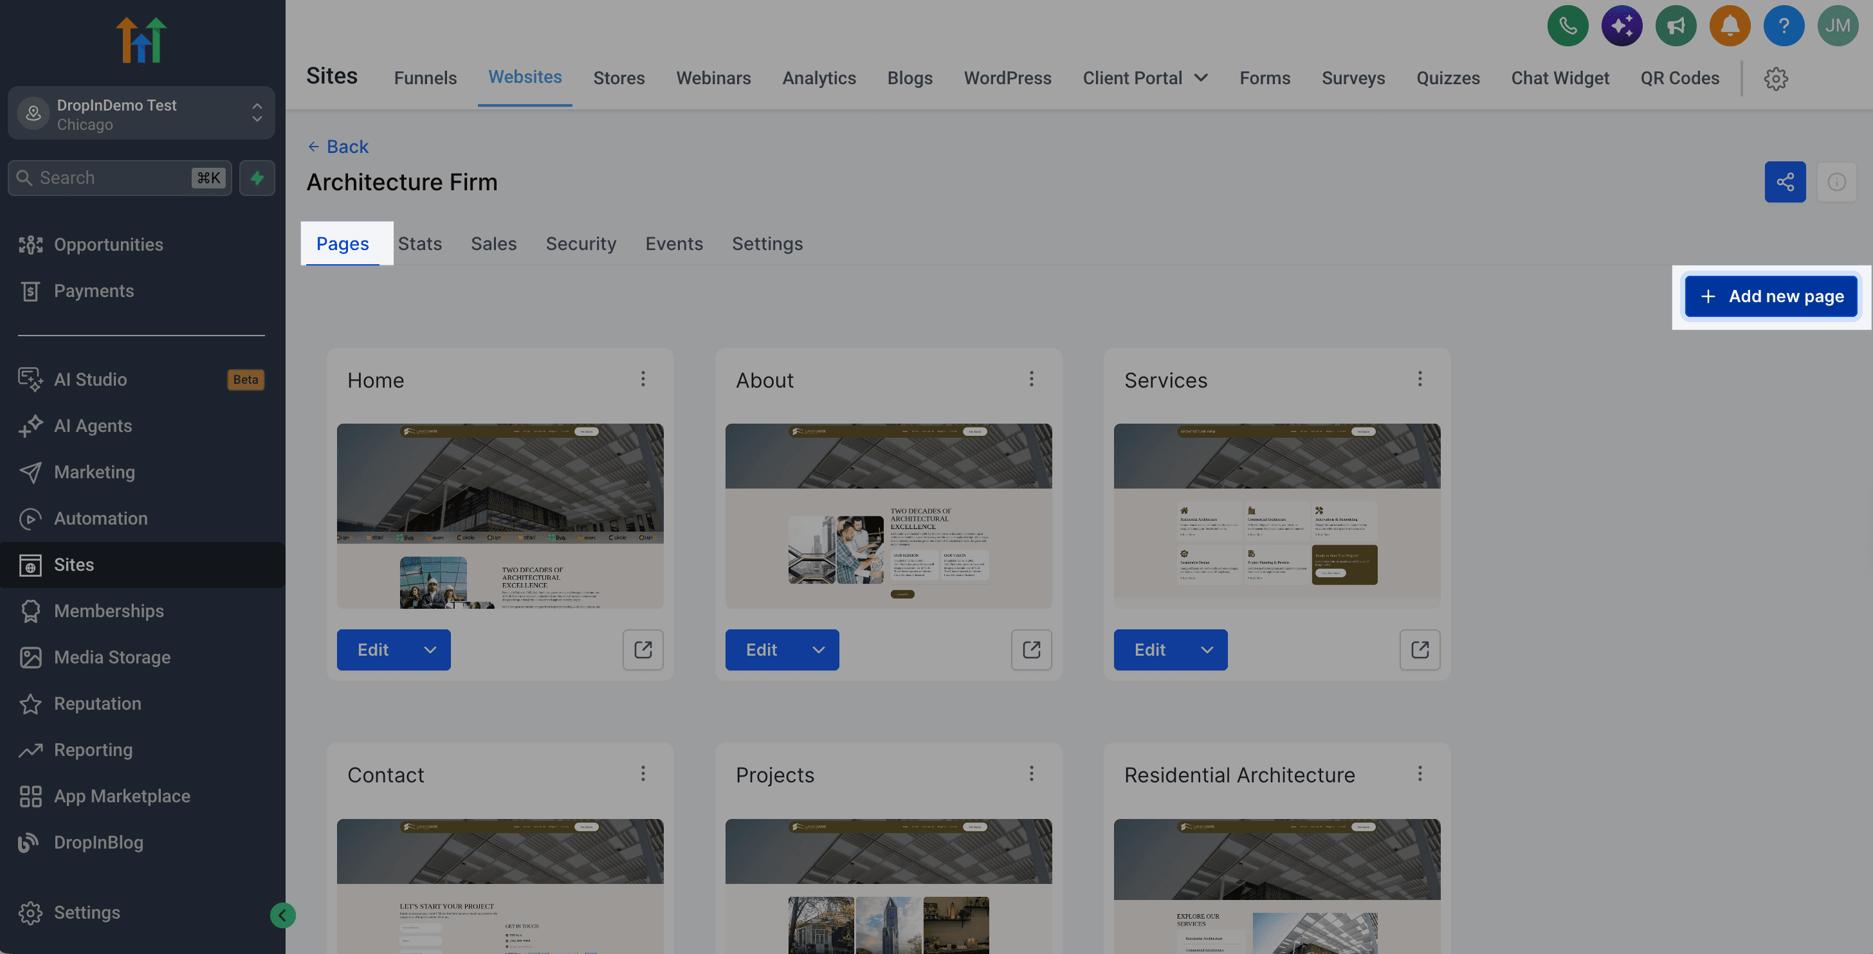Open Contact page three-dot menu
The width and height of the screenshot is (1873, 954).
pyautogui.click(x=643, y=773)
